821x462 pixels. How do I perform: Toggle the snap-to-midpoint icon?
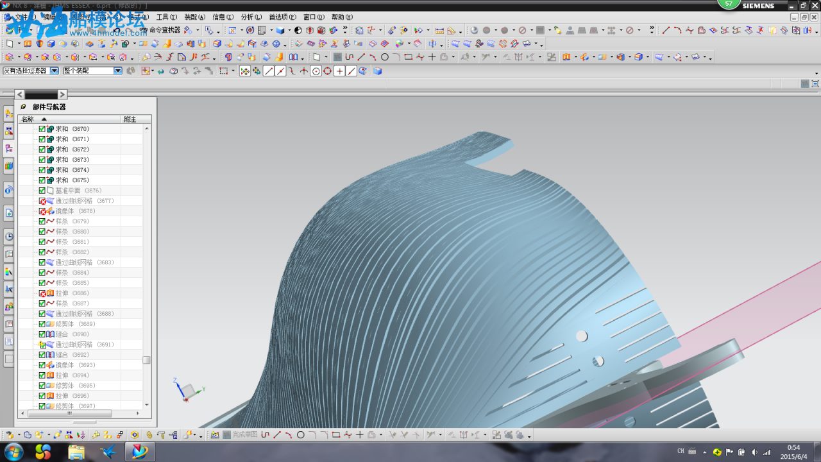click(280, 71)
